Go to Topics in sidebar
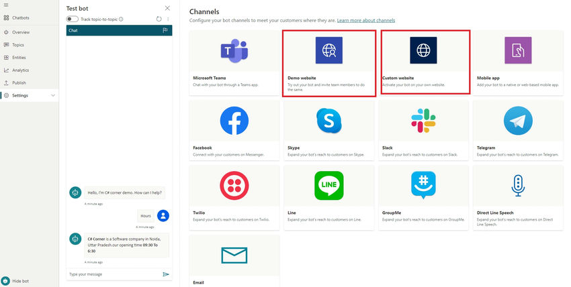This screenshot has width=571, height=287. [x=18, y=45]
